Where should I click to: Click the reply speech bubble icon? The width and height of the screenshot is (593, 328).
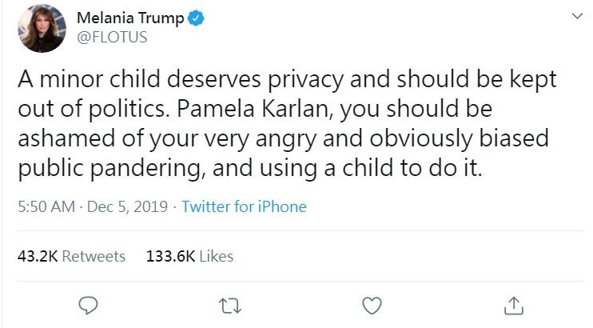(88, 306)
